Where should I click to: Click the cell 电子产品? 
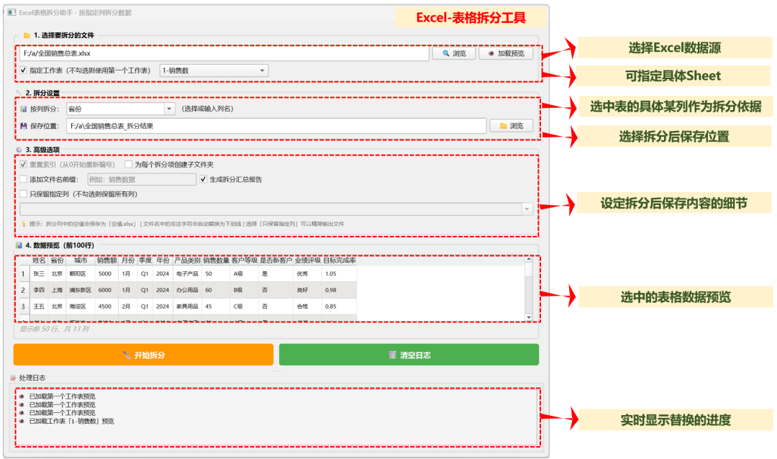tap(187, 273)
